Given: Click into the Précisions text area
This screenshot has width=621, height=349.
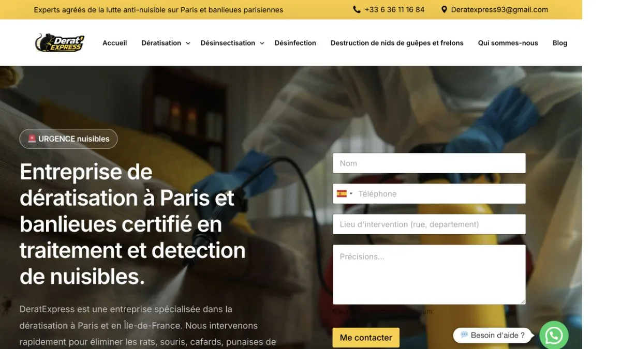Looking at the screenshot, I should [x=429, y=275].
